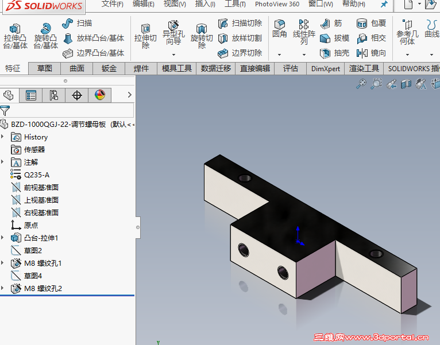Select the 圆角 fillet tool

280,29
